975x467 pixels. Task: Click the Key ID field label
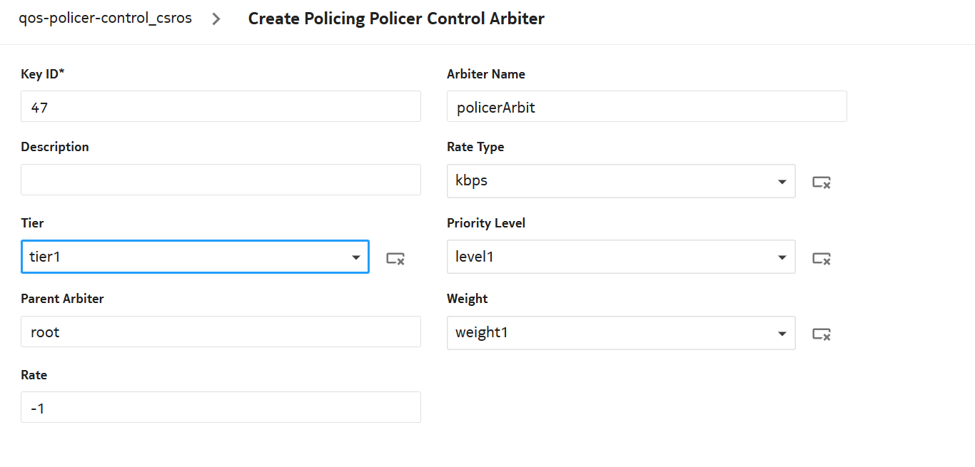point(43,74)
